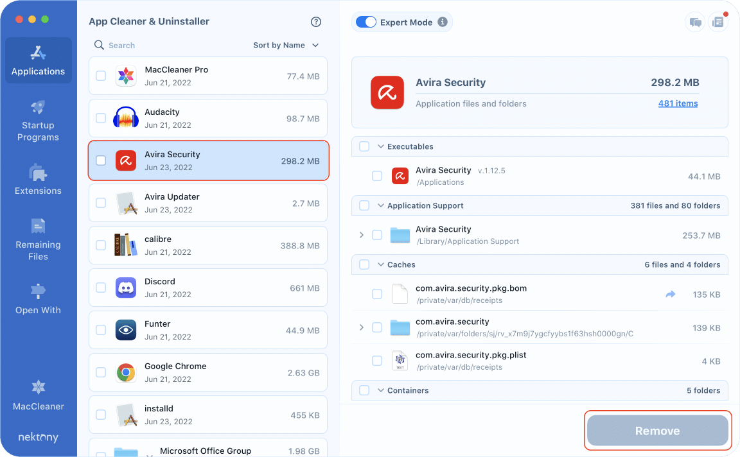Open the Open With signpost section
Image resolution: width=740 pixels, height=457 pixels.
click(39, 299)
